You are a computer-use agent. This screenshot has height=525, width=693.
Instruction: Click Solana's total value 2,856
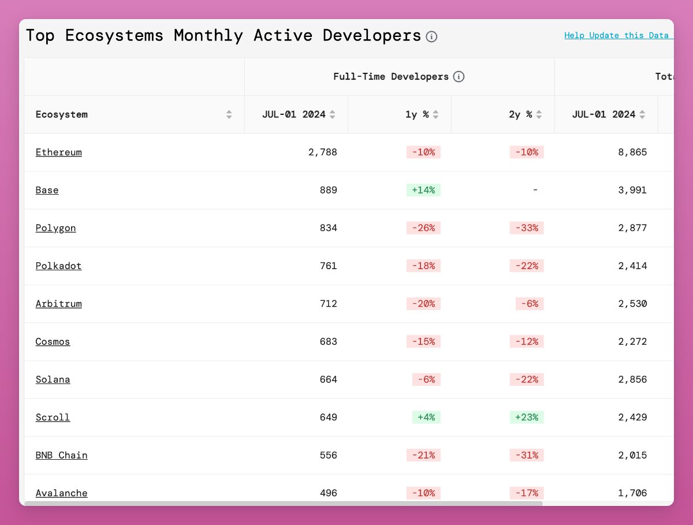click(x=632, y=379)
